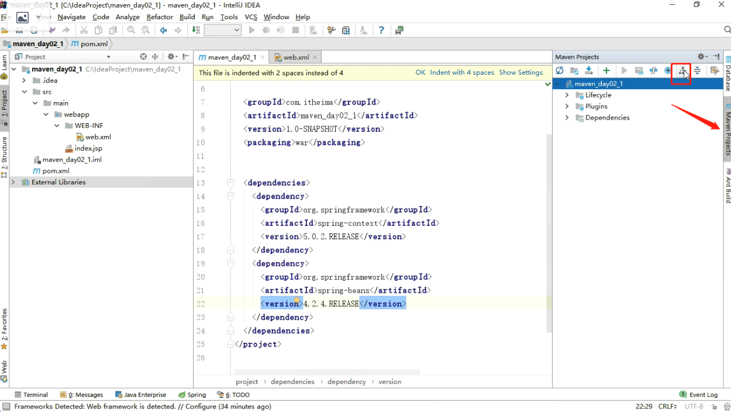Click Generate Sources and Update Folders icon
Image resolution: width=731 pixels, height=412 pixels.
point(574,71)
